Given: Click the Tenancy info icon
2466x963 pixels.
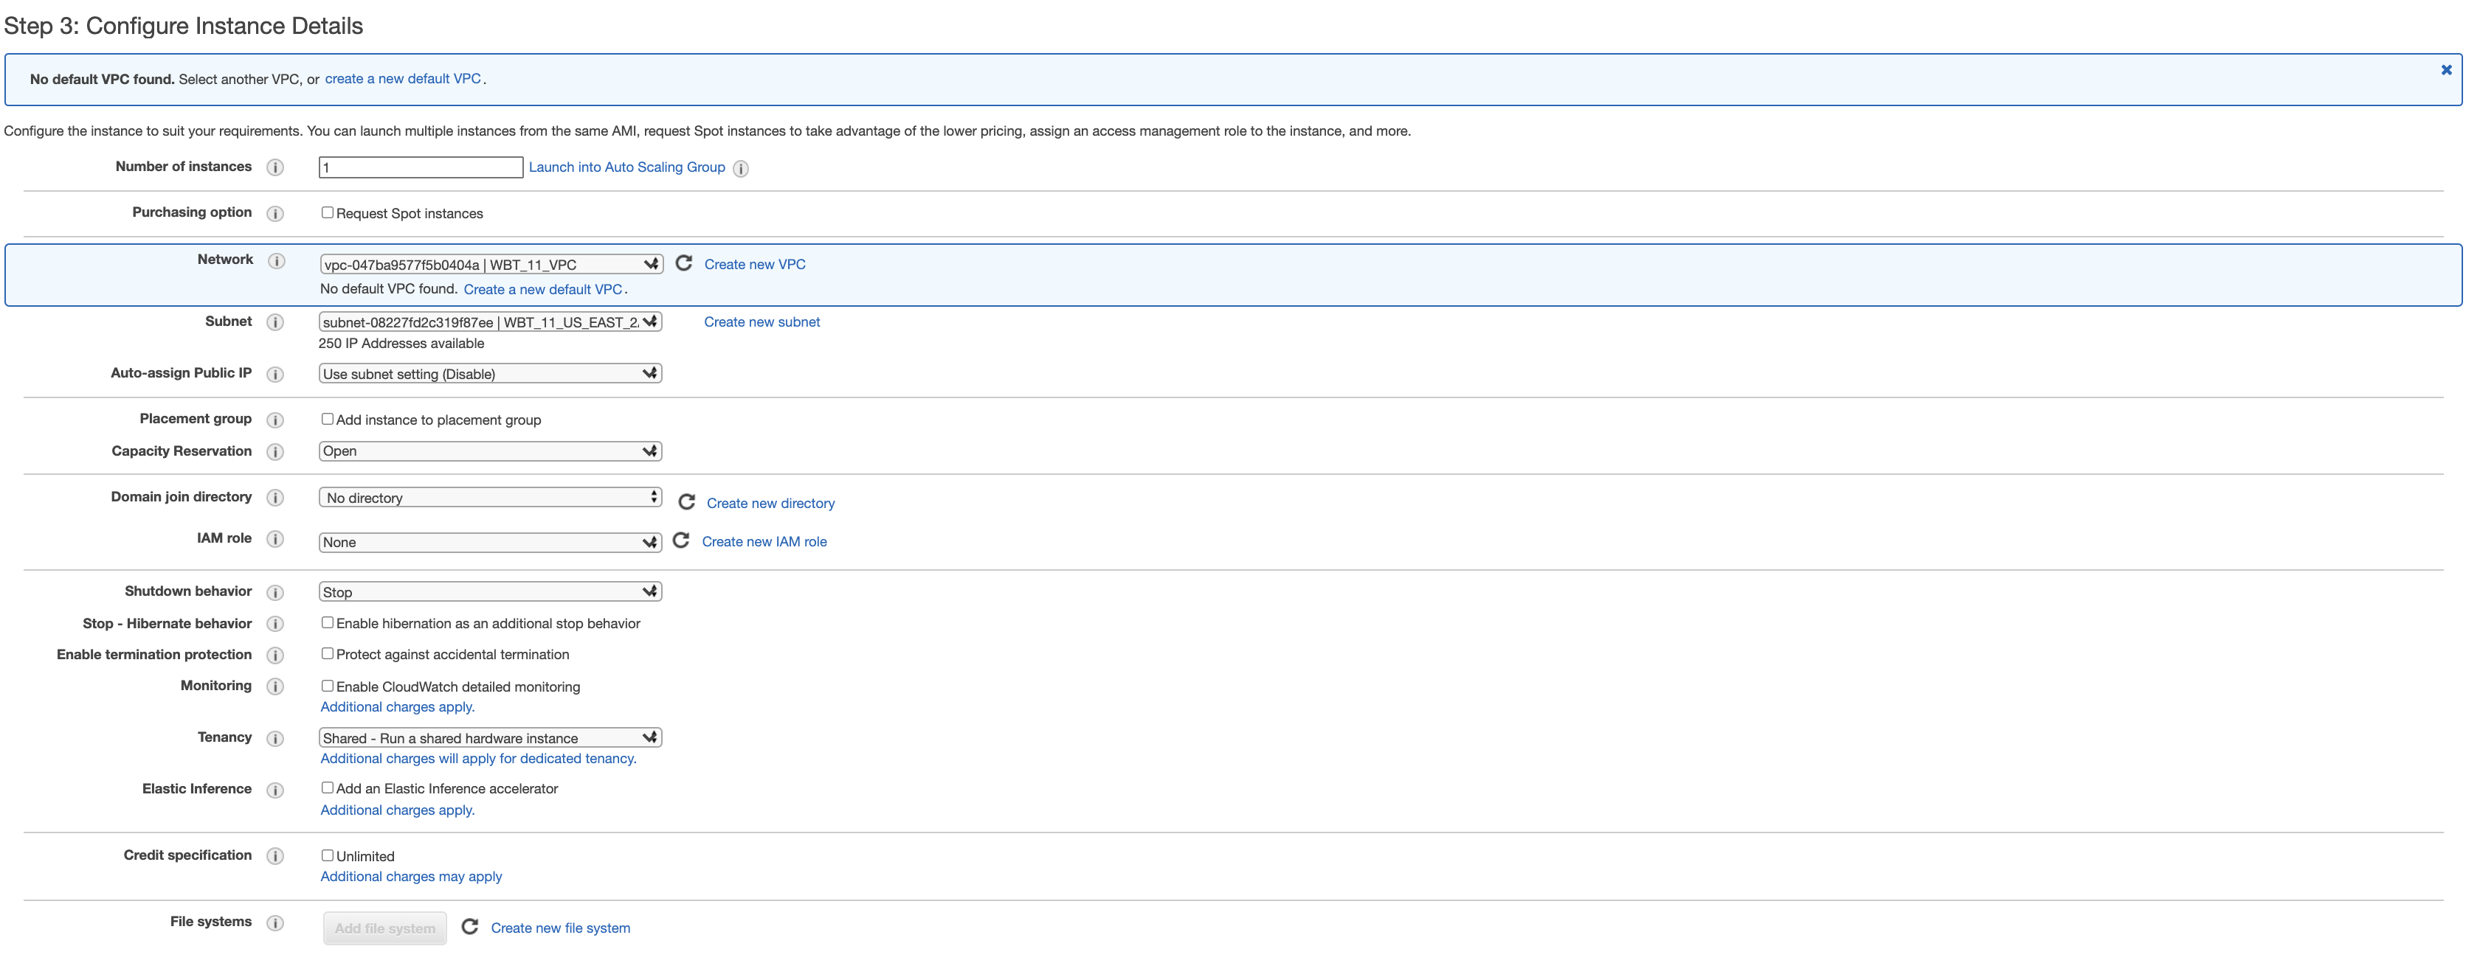Looking at the screenshot, I should pyautogui.click(x=276, y=738).
